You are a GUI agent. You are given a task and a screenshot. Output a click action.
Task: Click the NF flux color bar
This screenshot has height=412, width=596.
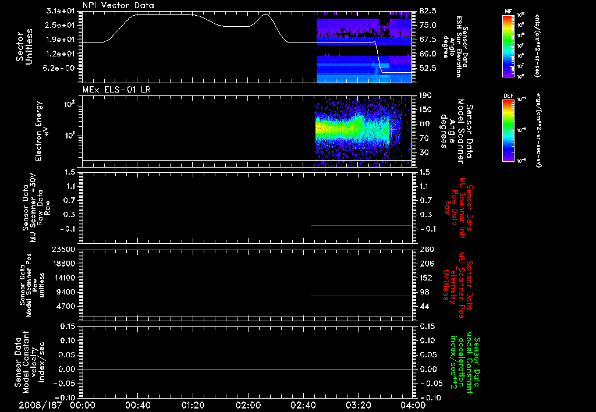(x=509, y=46)
